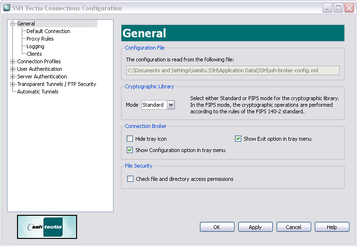Select Connection Profiles tree item
This screenshot has height=246, width=357.
[x=39, y=61]
